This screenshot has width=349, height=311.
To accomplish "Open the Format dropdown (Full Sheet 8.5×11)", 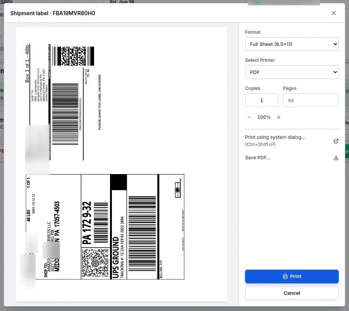I will [292, 44].
